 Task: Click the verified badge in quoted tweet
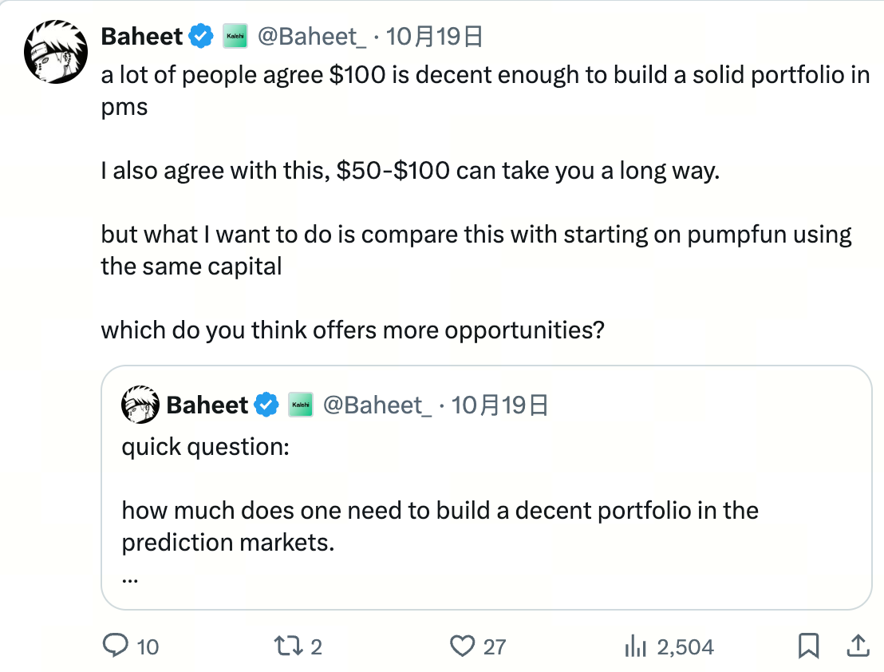[x=266, y=405]
